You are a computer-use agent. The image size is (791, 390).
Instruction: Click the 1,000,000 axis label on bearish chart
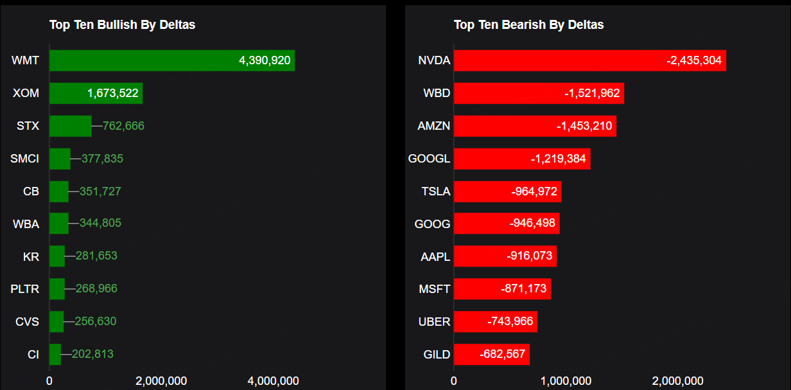point(566,380)
